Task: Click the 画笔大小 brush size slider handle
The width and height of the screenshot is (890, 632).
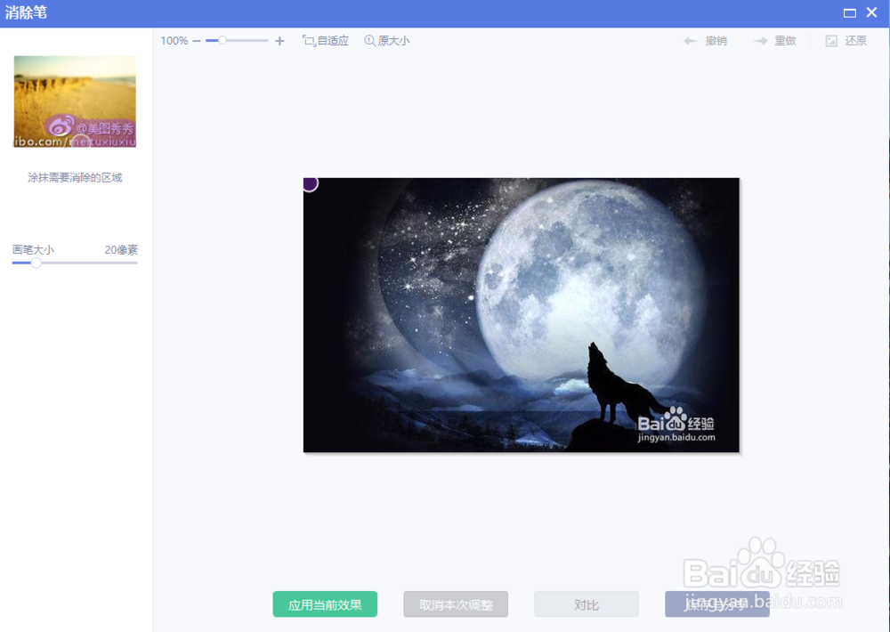Action: pyautogui.click(x=36, y=263)
